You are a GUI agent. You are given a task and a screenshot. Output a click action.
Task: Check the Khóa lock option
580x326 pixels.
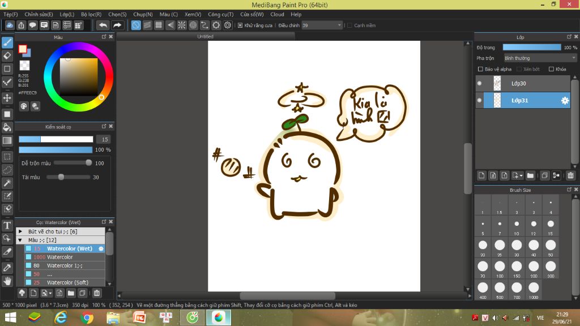point(551,69)
